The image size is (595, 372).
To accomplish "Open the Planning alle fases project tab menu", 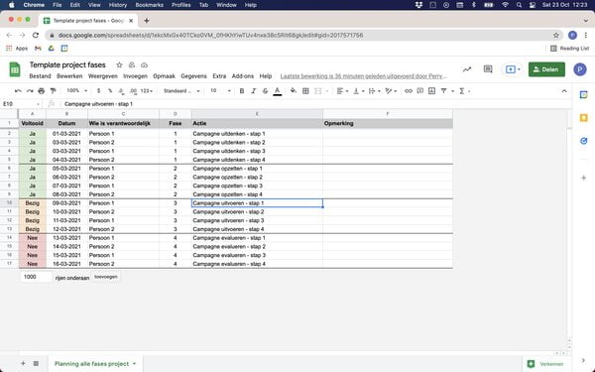I will [x=134, y=364].
